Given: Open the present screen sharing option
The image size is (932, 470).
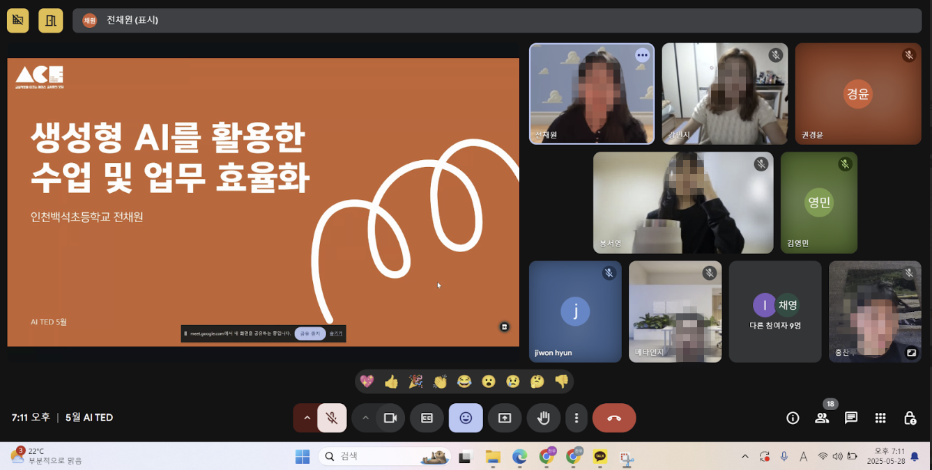Looking at the screenshot, I should tap(505, 418).
